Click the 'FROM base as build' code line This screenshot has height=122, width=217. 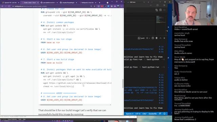51,63
